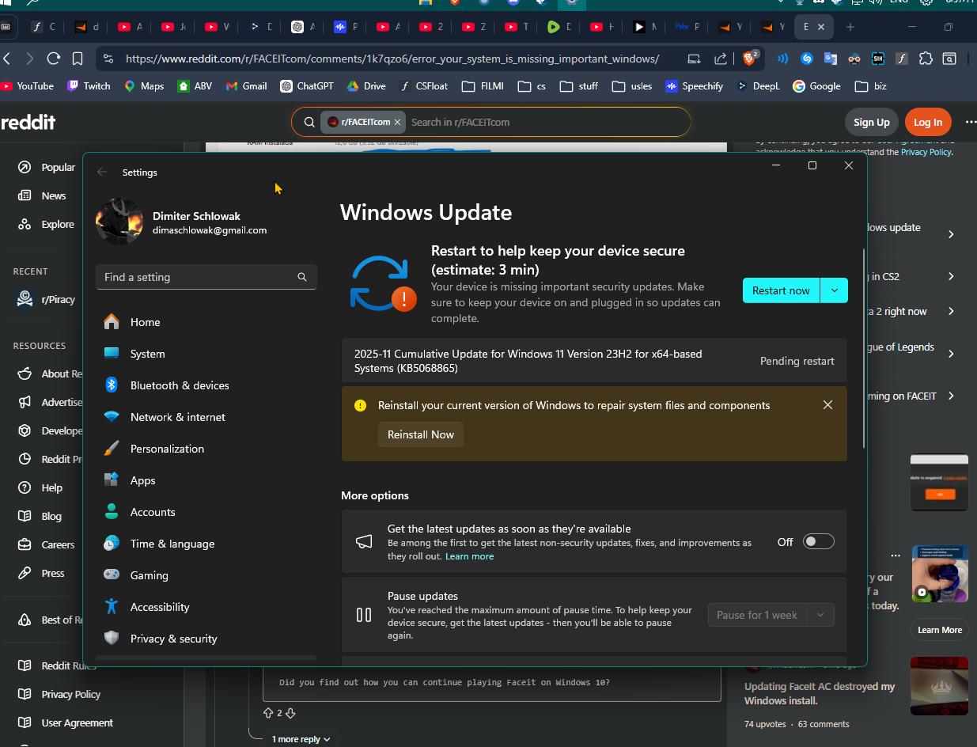Click the browser address bar URL
The image size is (977, 747).
(x=392, y=59)
